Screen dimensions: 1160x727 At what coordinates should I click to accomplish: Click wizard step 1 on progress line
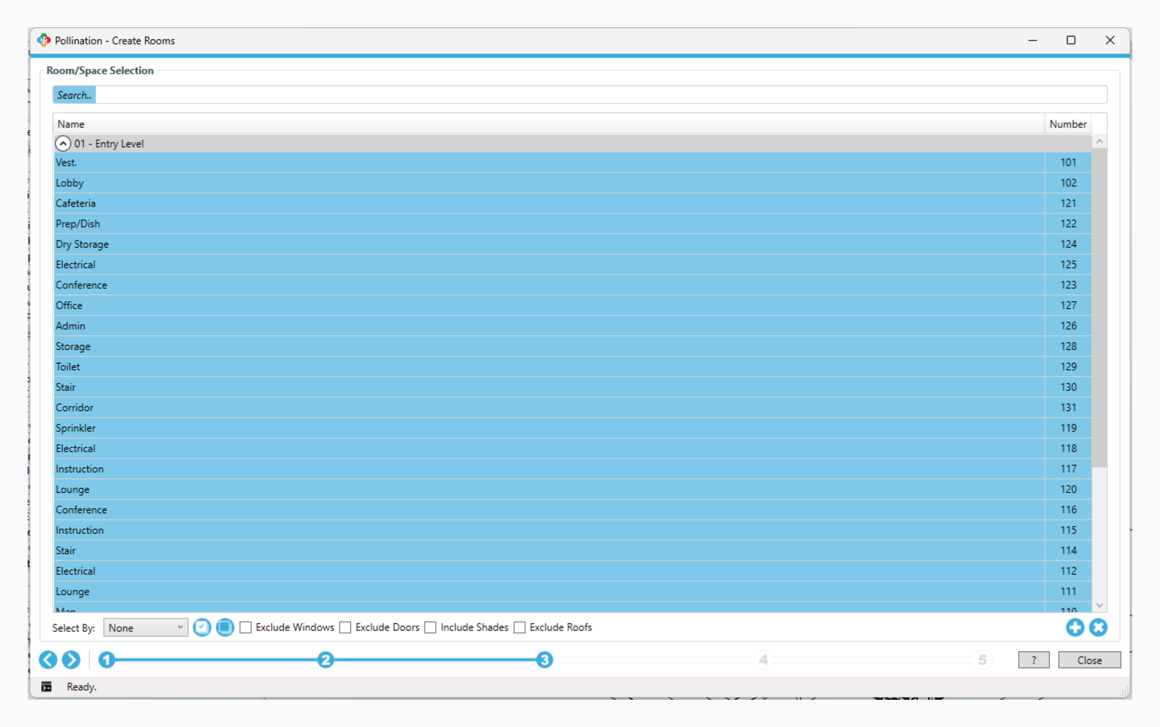107,660
